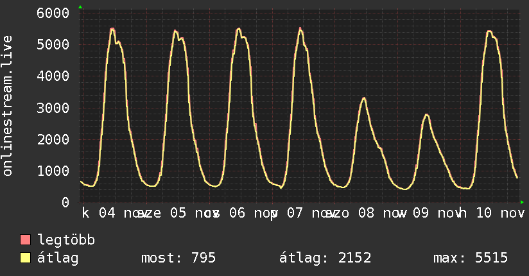529x276 pixels.
Task: Click the peak of the 07 nov curve
Action: pos(300,29)
